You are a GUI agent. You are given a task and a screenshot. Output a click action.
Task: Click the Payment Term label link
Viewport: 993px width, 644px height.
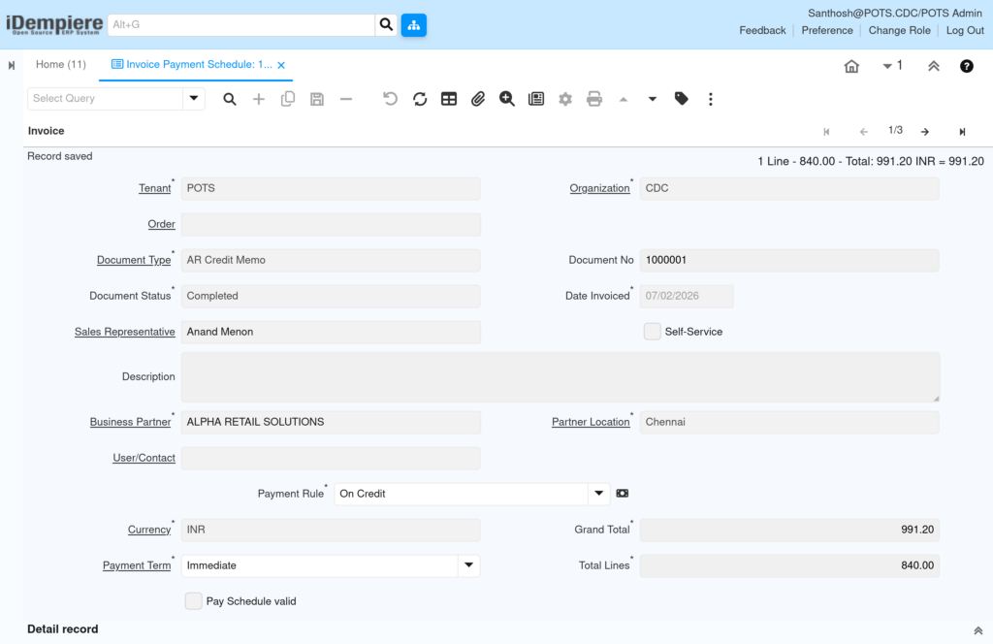click(136, 565)
